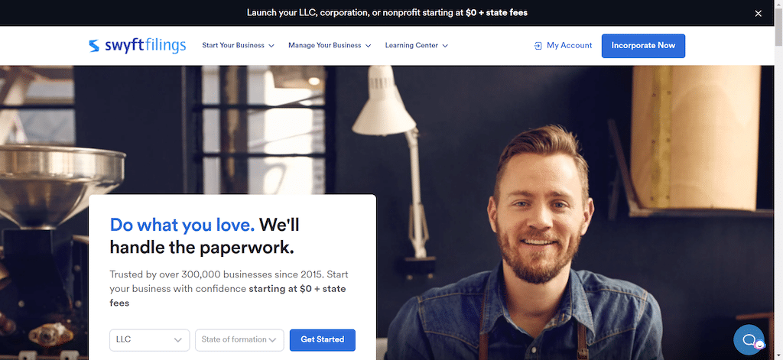Click the scrollbar up arrow

(778, 4)
